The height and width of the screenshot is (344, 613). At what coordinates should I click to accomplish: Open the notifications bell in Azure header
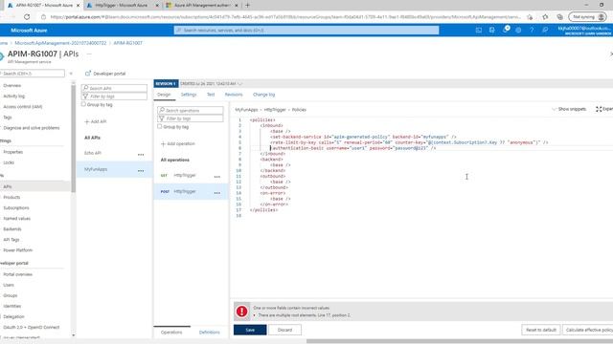tap(506, 30)
